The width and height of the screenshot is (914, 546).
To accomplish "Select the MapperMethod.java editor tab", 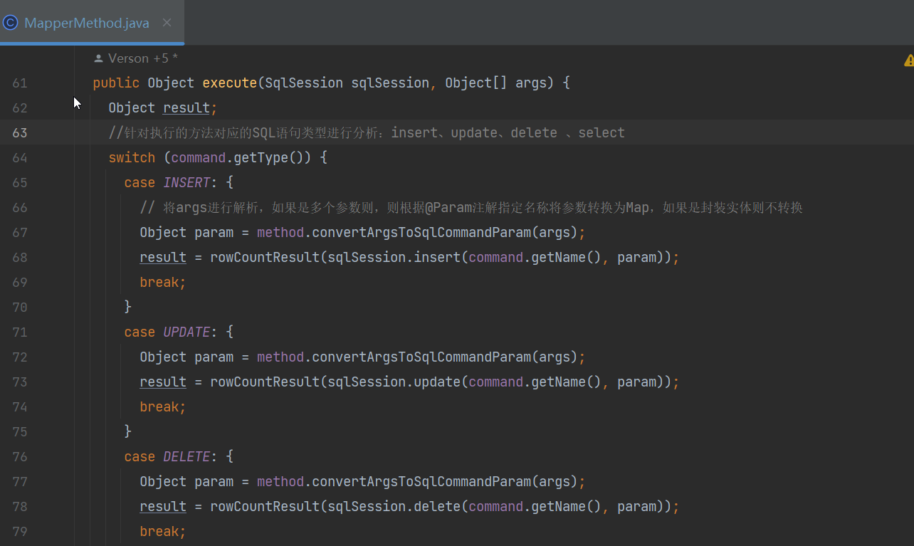I will click(92, 23).
